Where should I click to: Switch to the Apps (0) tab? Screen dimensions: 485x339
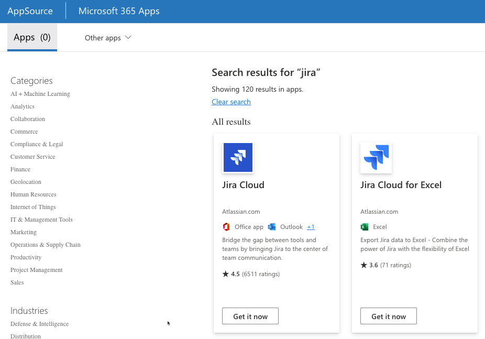32,37
